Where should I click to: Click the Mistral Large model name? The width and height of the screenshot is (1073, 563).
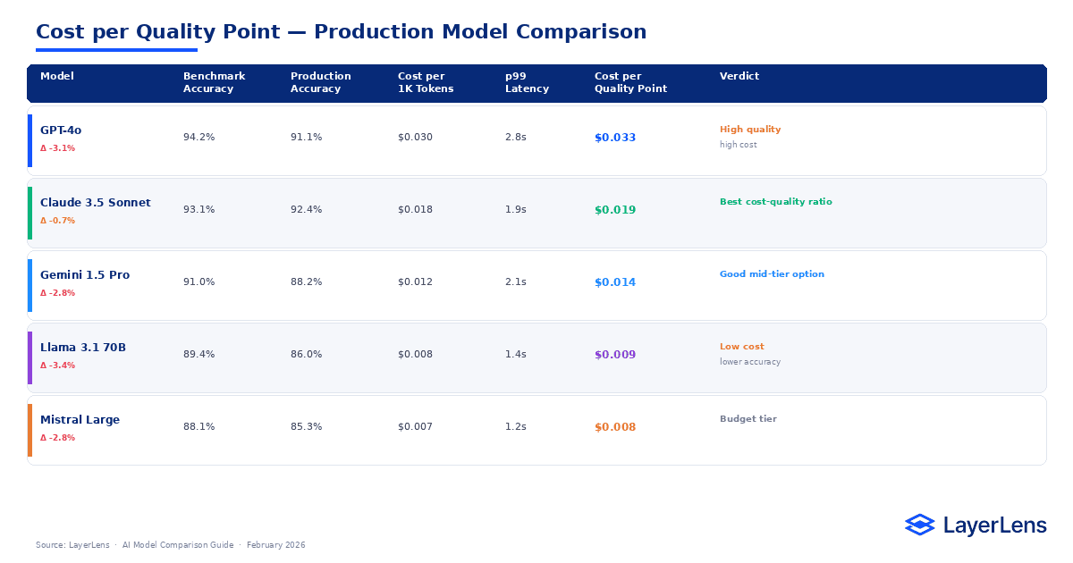point(80,420)
